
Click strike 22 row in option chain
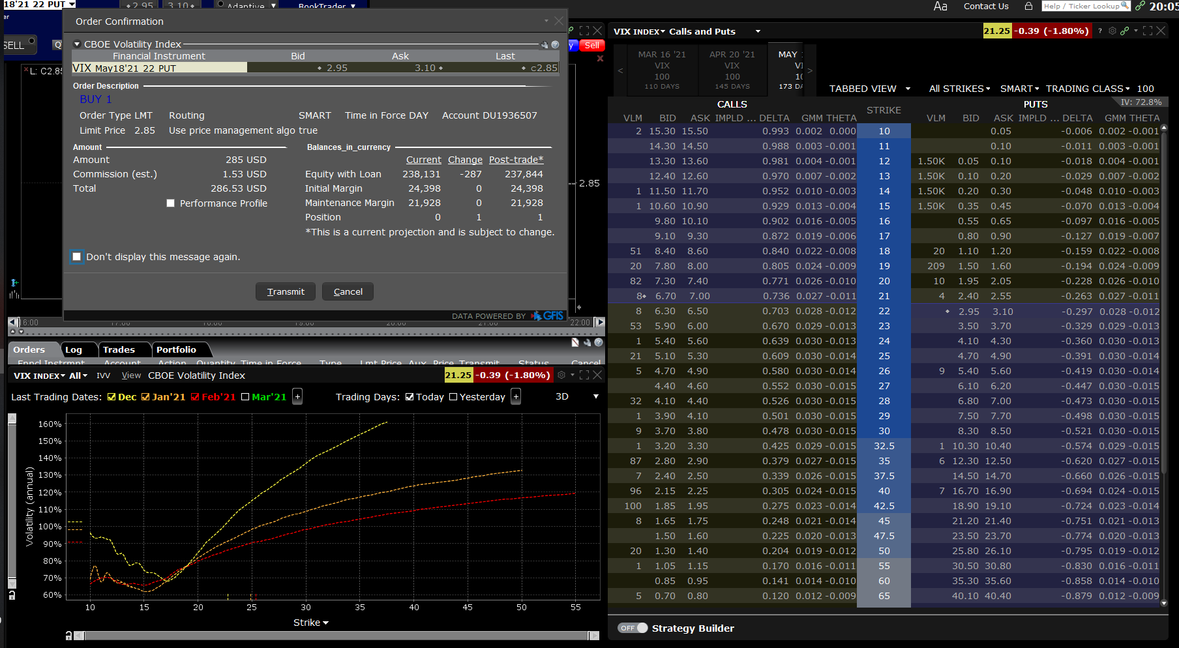point(884,311)
